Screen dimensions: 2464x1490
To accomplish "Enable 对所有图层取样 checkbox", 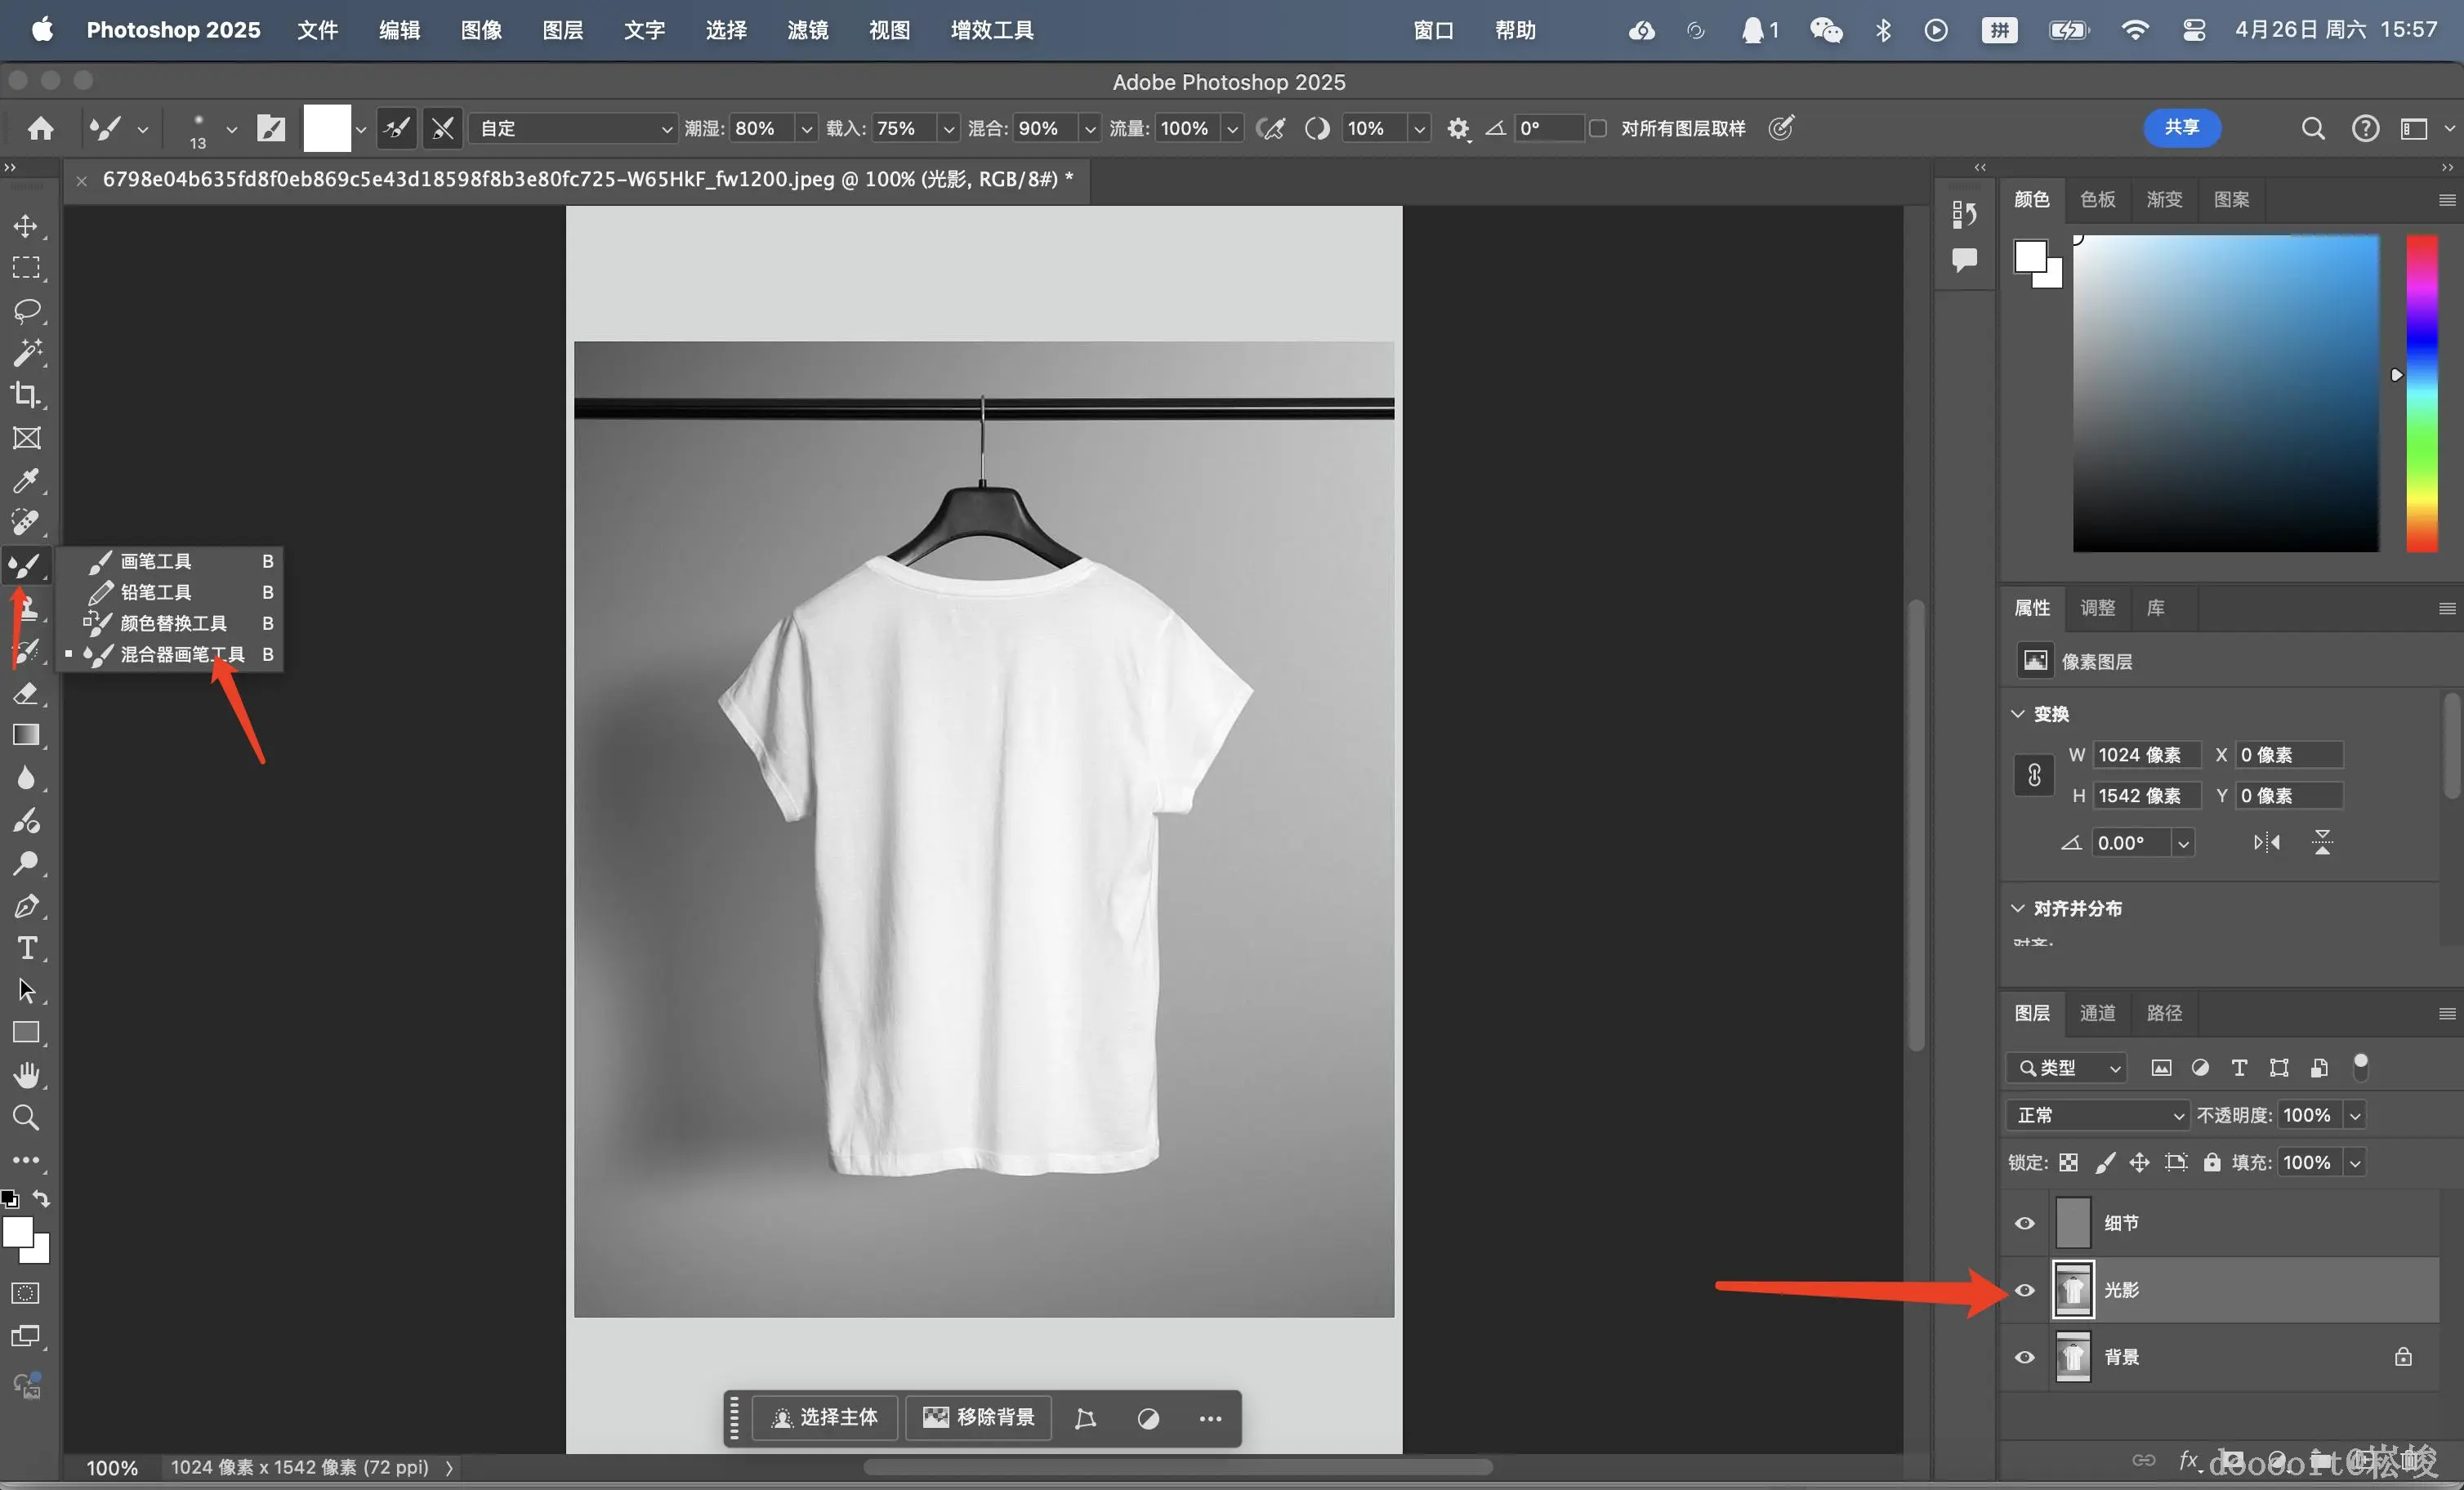I will [1598, 128].
